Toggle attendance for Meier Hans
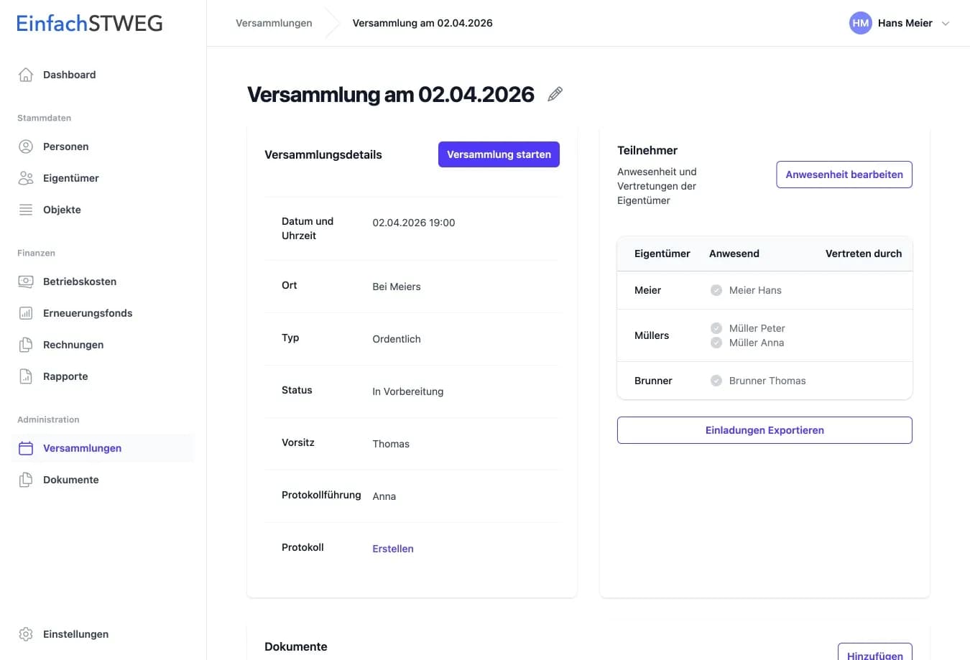The width and height of the screenshot is (970, 660). pos(716,290)
